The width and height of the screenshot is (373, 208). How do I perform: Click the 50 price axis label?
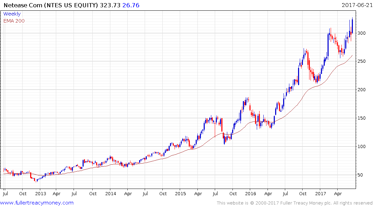point(360,175)
